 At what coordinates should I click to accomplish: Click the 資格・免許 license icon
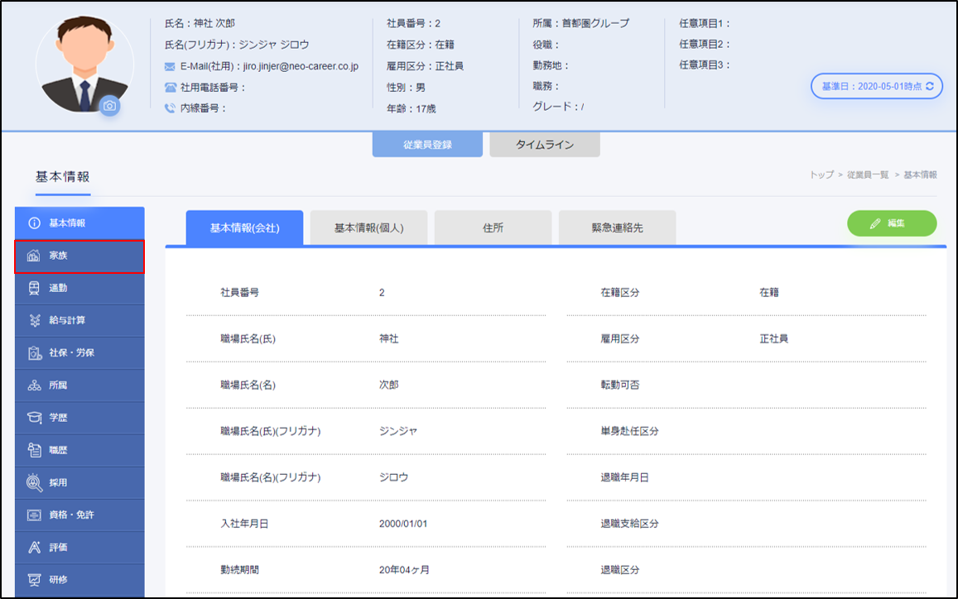coord(35,515)
